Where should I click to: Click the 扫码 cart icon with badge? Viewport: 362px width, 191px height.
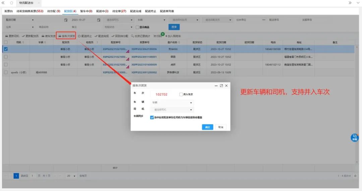coord(155,36)
